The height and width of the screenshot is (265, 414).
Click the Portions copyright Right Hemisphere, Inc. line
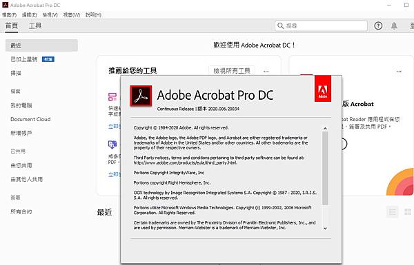(x=172, y=183)
